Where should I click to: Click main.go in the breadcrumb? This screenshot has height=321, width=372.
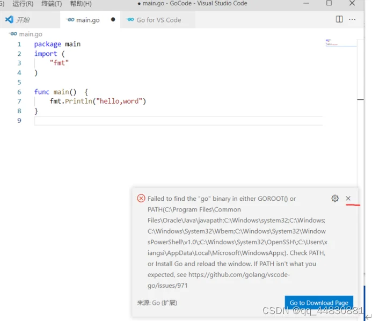coord(31,34)
